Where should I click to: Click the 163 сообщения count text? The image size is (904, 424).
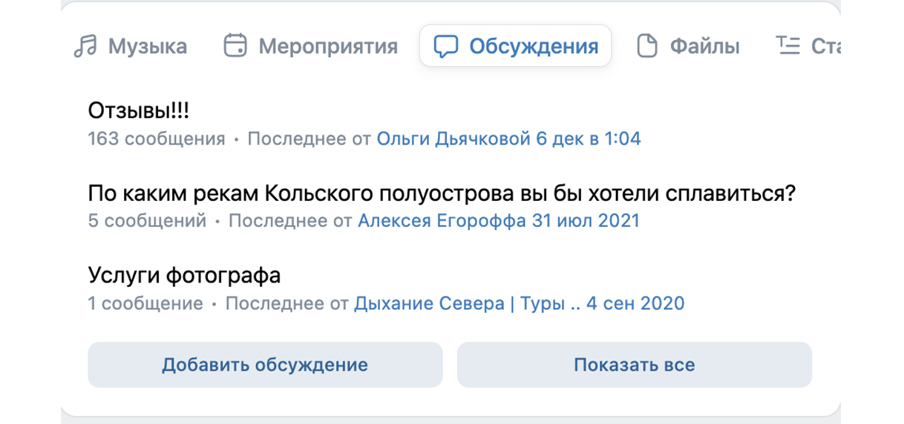[x=157, y=139]
